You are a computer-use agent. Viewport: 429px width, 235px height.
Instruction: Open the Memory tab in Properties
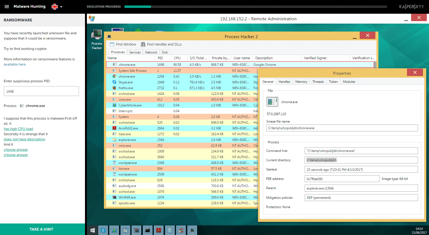pyautogui.click(x=301, y=82)
